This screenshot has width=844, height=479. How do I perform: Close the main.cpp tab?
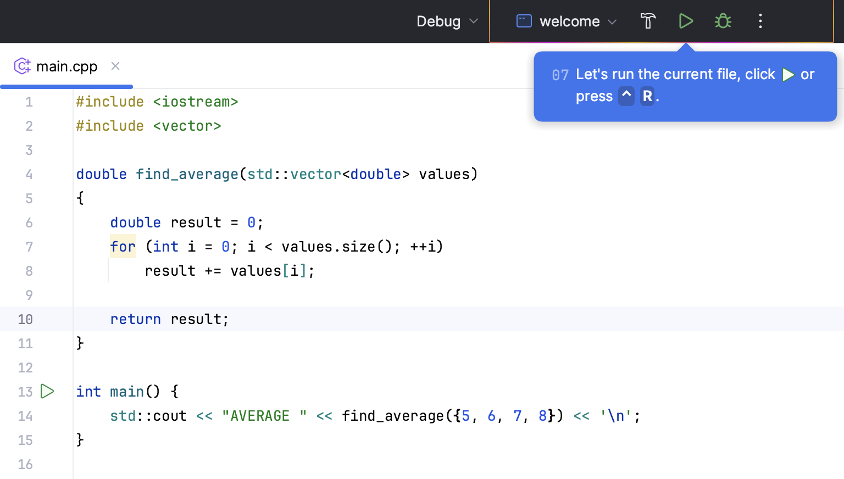(115, 66)
